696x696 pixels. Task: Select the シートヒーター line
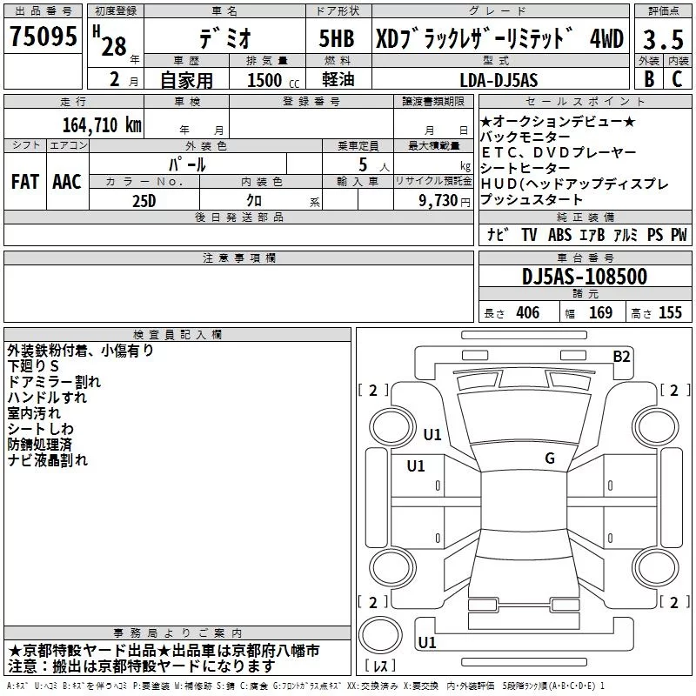point(525,168)
